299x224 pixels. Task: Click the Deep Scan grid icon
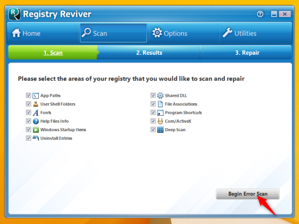160,130
